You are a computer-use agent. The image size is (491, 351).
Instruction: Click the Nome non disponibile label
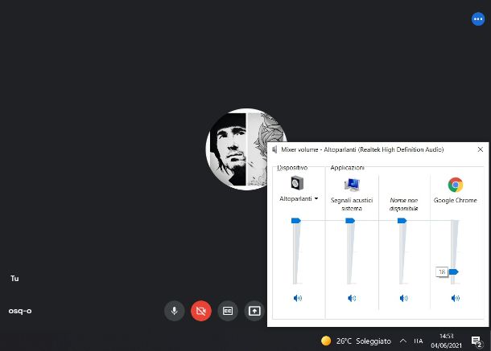(403, 204)
